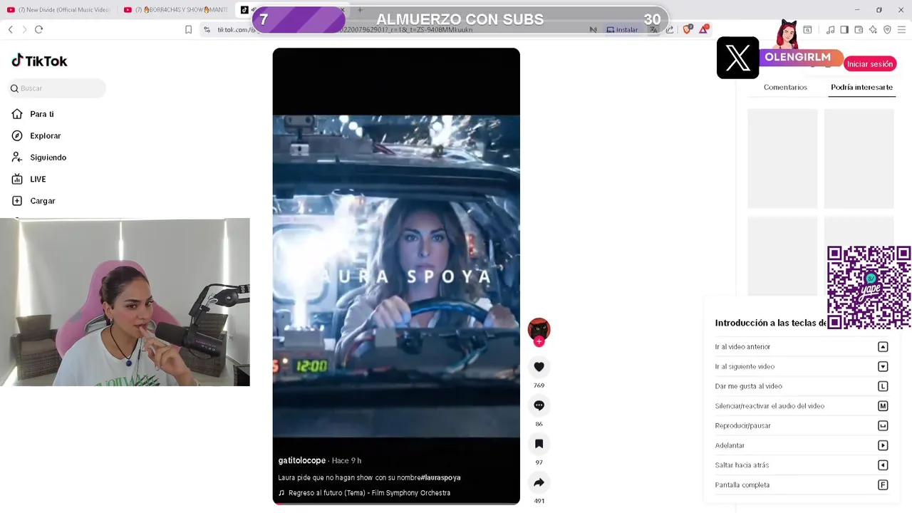Open Brave VPN shield icon
The image size is (912, 513).
click(887, 30)
